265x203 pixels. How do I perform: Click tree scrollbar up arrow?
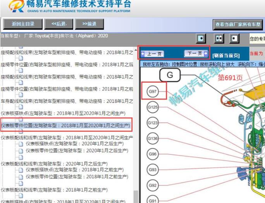136,50
